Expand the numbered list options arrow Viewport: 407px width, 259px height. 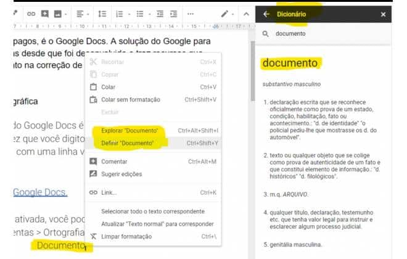pos(129,14)
